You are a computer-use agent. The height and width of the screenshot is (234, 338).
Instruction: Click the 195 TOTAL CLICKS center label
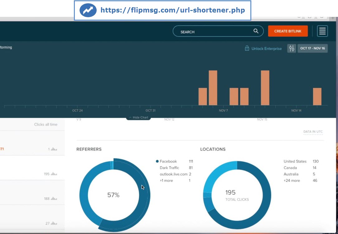(x=237, y=195)
